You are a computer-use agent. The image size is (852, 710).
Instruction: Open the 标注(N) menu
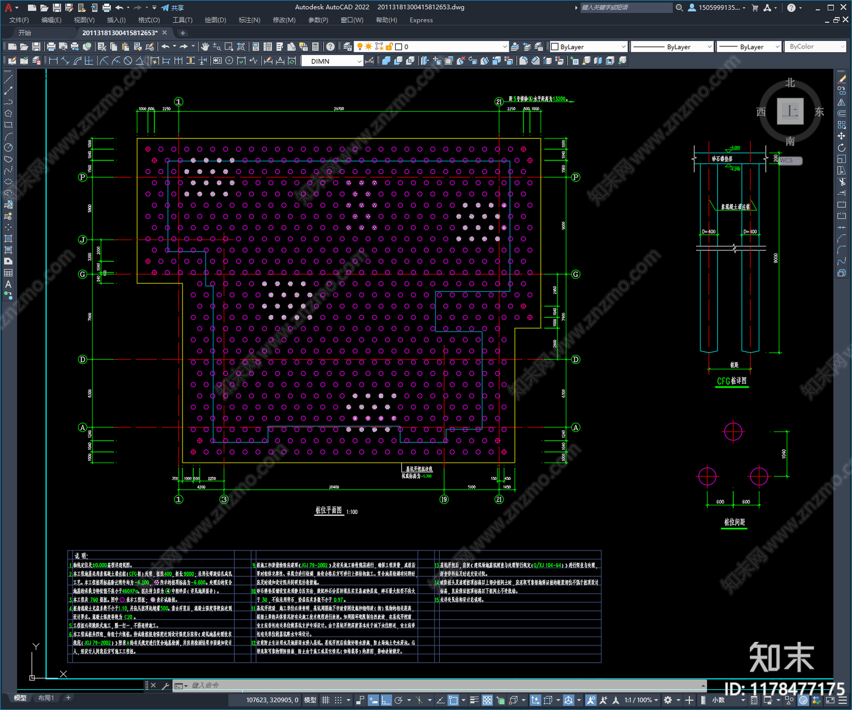pyautogui.click(x=249, y=20)
